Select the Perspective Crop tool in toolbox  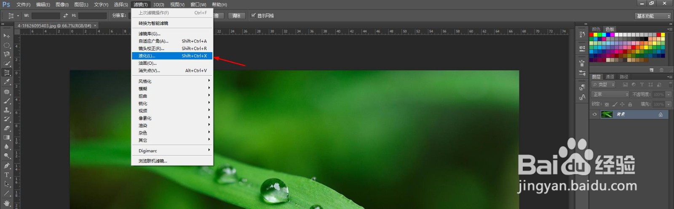7,73
